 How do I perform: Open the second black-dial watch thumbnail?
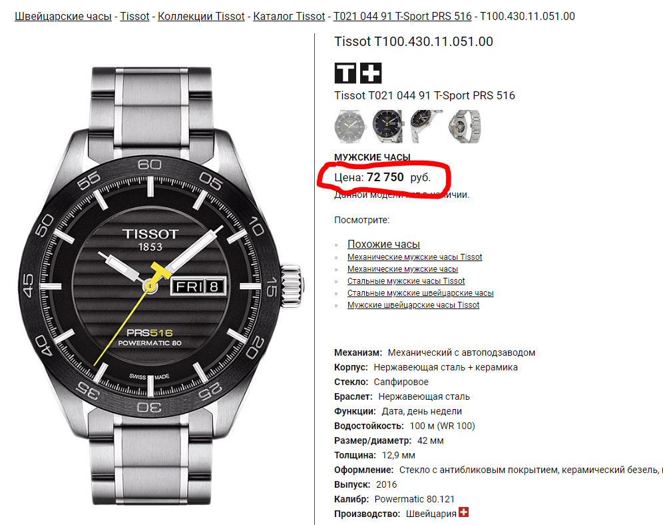point(387,126)
